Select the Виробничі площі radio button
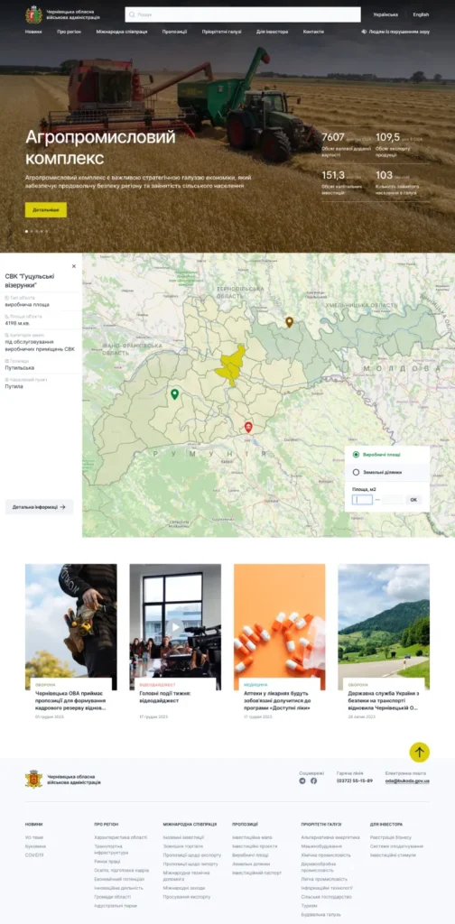 point(356,455)
